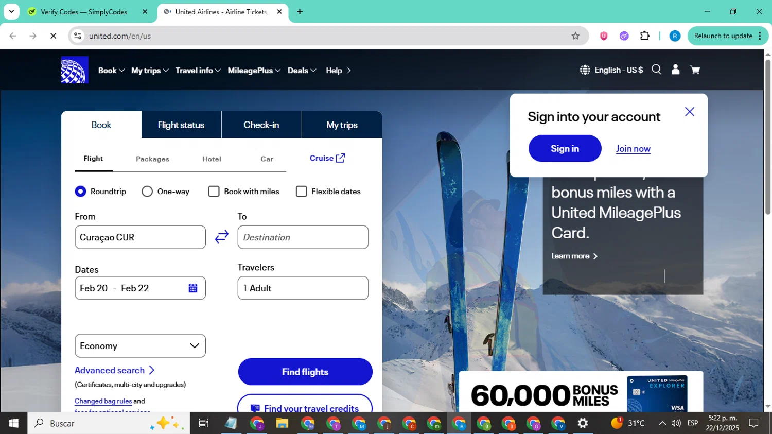772x434 pixels.
Task: Click Find your travel credits button
Action: click(x=305, y=404)
